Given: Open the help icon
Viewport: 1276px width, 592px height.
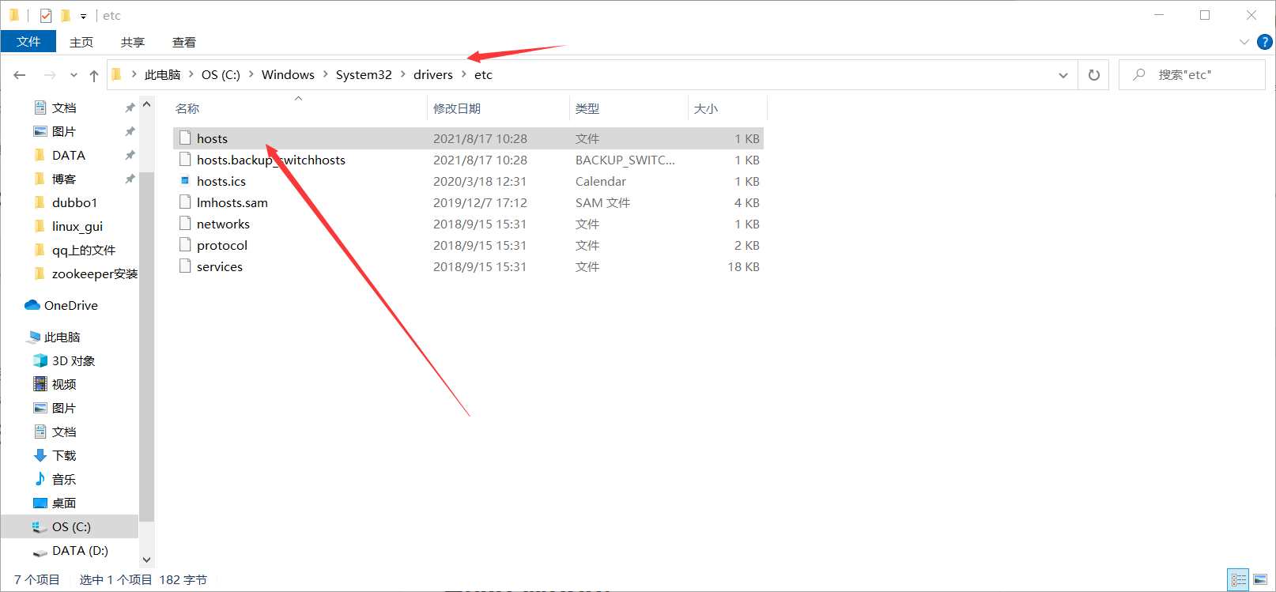Looking at the screenshot, I should [1265, 42].
